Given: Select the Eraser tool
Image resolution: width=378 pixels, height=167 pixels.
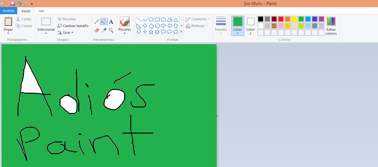Looking at the screenshot, I should coord(96,30).
